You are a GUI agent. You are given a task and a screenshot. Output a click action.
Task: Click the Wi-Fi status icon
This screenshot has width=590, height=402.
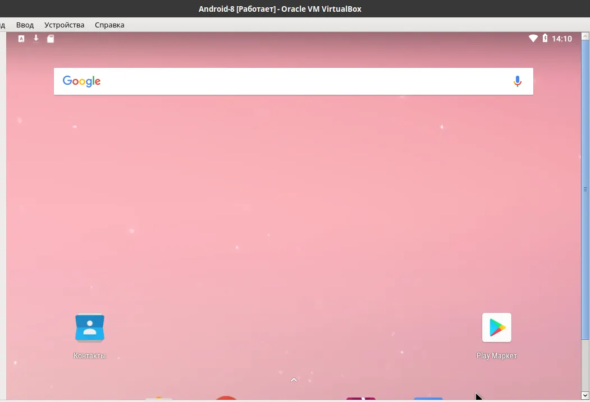pos(533,38)
